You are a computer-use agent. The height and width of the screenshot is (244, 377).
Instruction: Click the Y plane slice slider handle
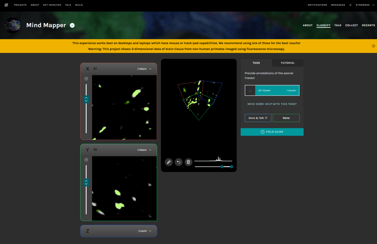tap(86, 182)
